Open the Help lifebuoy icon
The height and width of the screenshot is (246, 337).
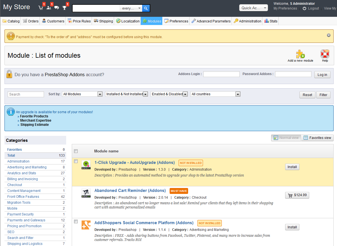[x=325, y=54]
